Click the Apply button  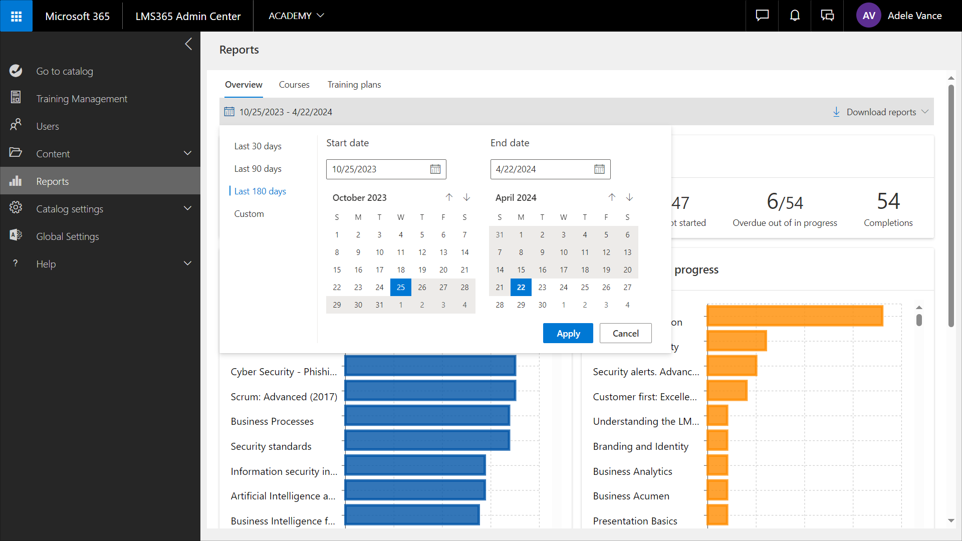568,334
